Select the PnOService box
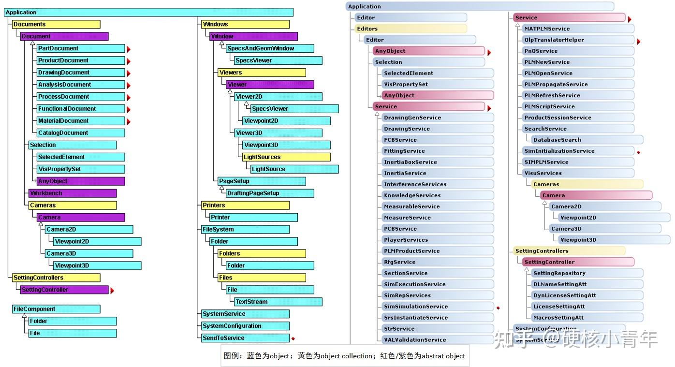Image resolution: width=675 pixels, height=367 pixels. pyautogui.click(x=578, y=51)
